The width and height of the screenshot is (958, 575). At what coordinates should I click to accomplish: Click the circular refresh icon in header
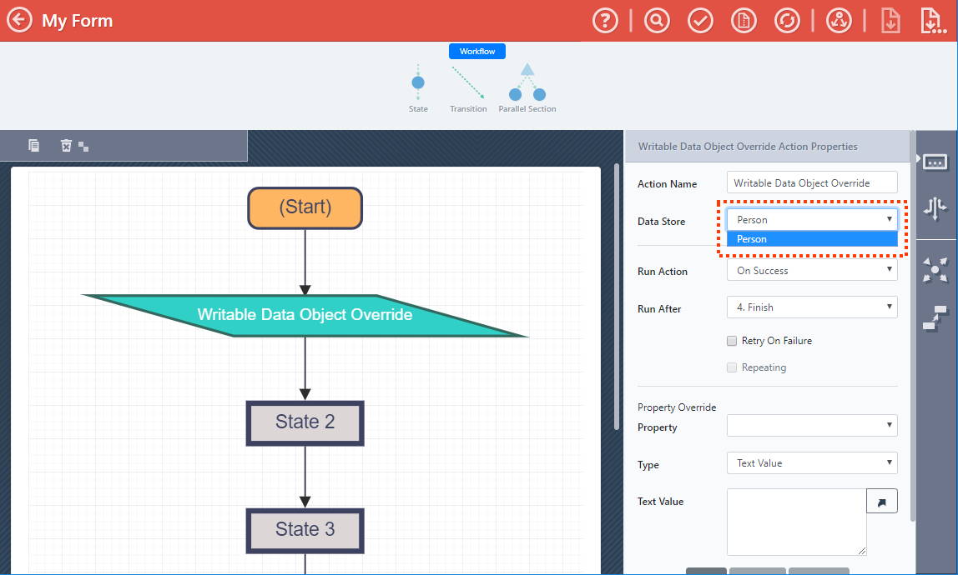787,21
